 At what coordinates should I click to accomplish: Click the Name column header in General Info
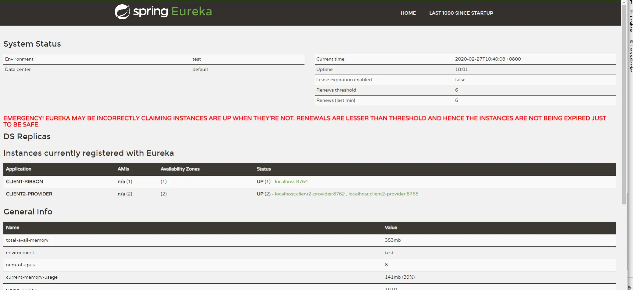pyautogui.click(x=13, y=228)
